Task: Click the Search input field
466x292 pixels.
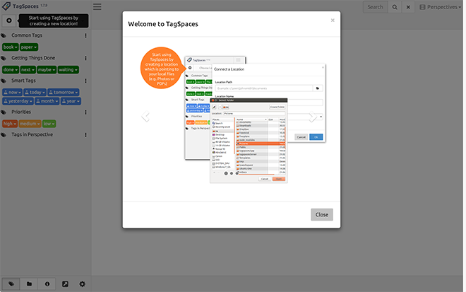Action: tap(376, 7)
